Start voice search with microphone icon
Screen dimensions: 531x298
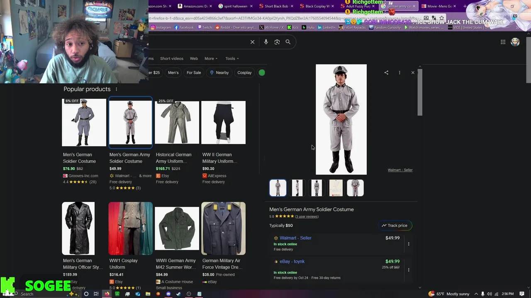click(x=266, y=42)
